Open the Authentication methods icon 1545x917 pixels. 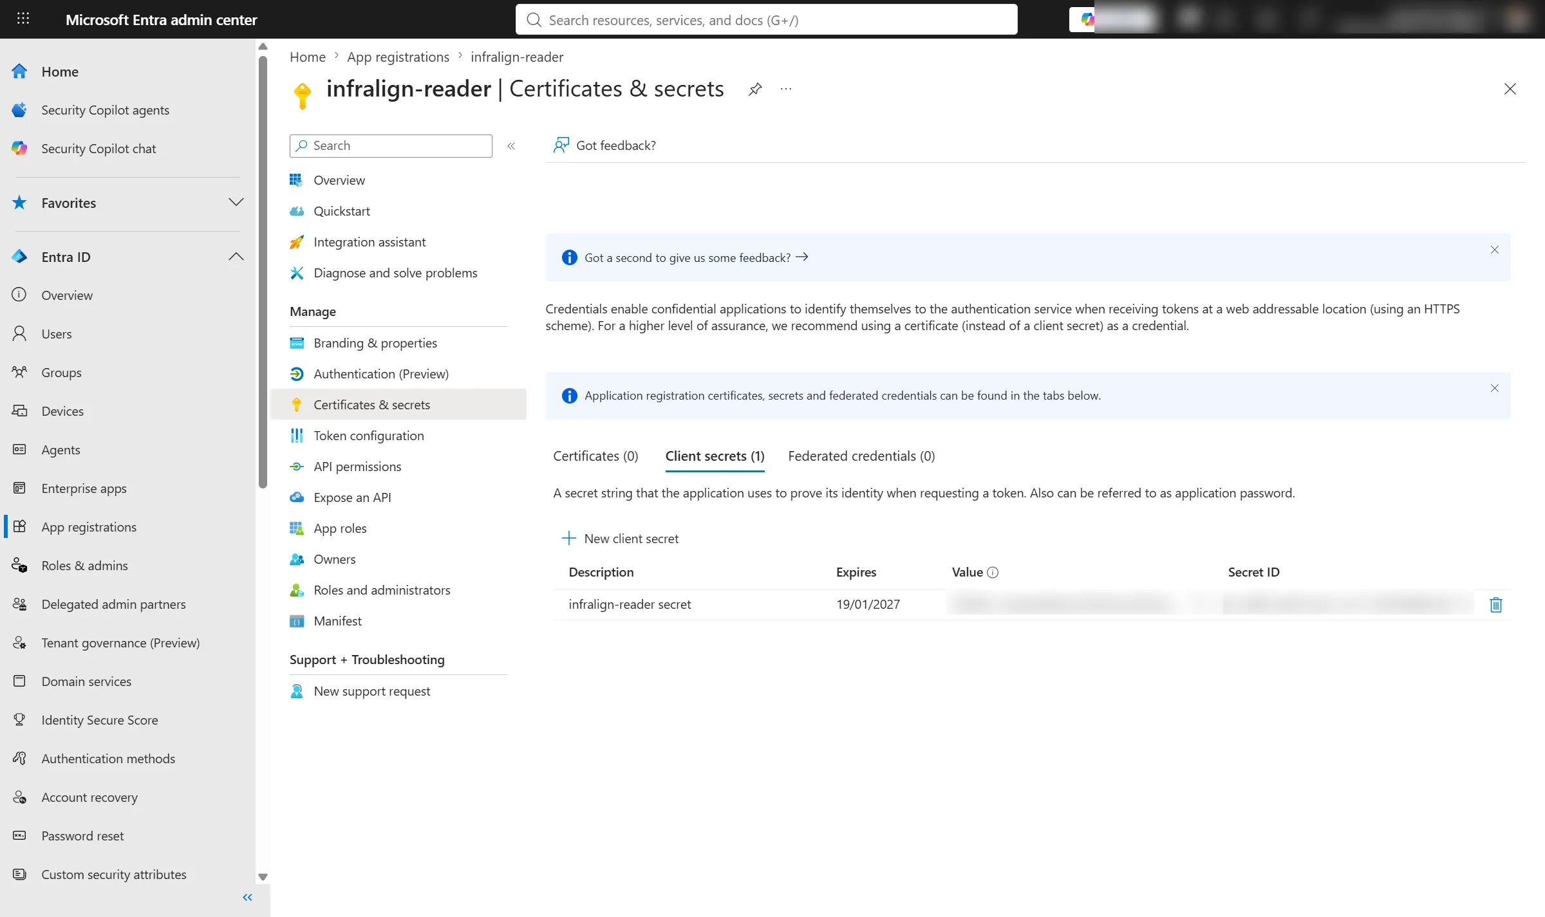19,759
